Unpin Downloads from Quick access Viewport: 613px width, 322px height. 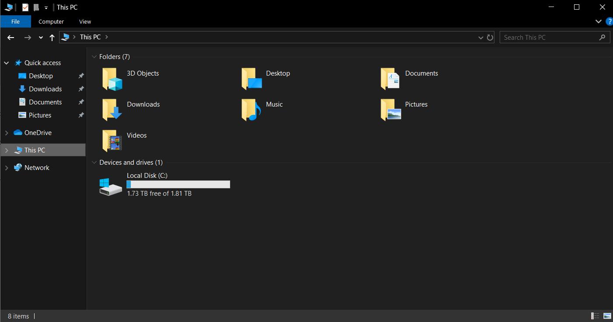pyautogui.click(x=81, y=89)
